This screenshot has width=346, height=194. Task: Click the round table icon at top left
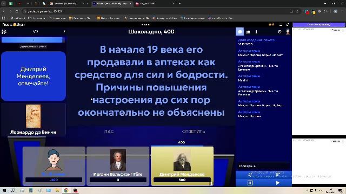click(4, 32)
